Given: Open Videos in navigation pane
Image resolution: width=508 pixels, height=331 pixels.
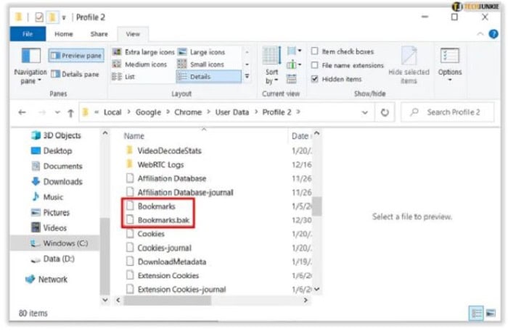Looking at the screenshot, I should pyautogui.click(x=49, y=228).
